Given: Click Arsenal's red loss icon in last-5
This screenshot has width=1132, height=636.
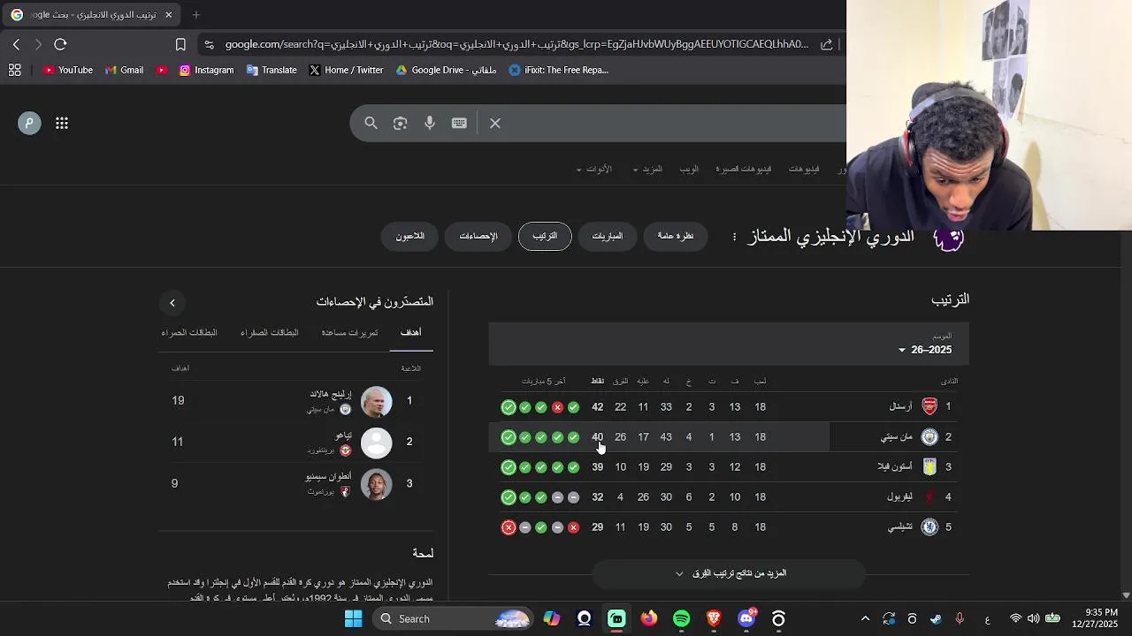Looking at the screenshot, I should tap(557, 407).
